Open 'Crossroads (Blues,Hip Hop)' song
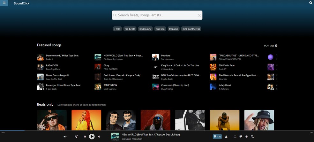The width and height of the screenshot is (314, 142). click(175, 85)
